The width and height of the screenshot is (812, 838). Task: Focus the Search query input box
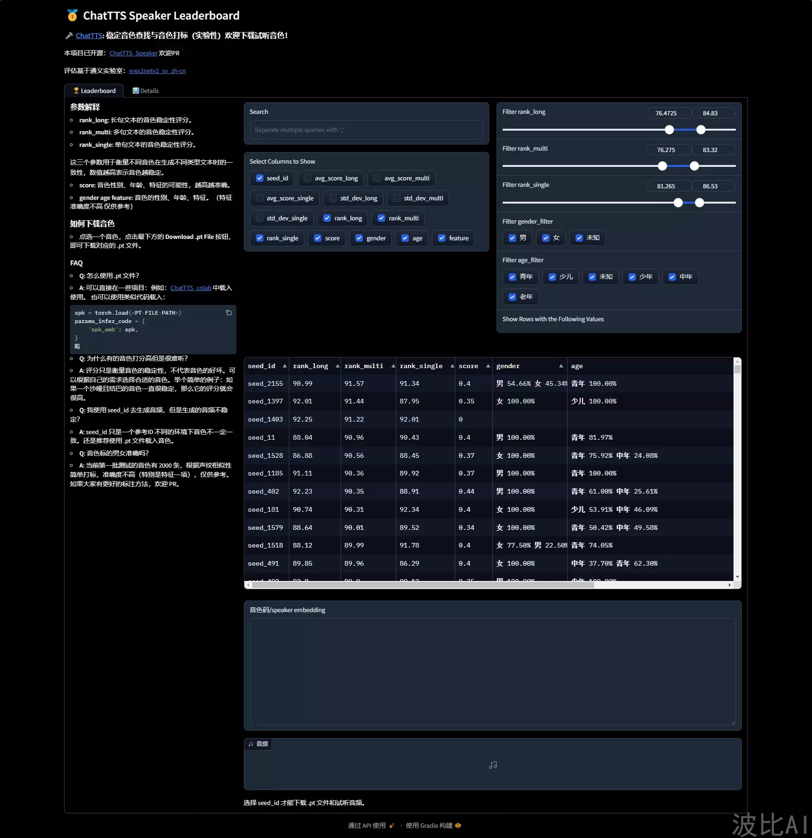(x=366, y=130)
